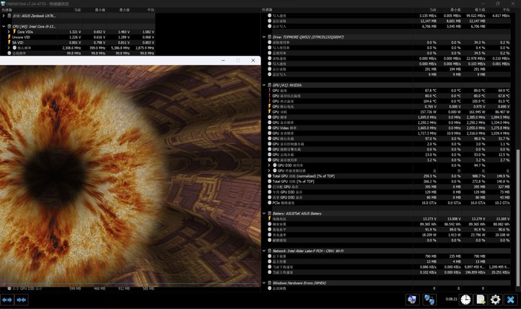Expand the GPU D3D usage sub-list

[x=269, y=165]
